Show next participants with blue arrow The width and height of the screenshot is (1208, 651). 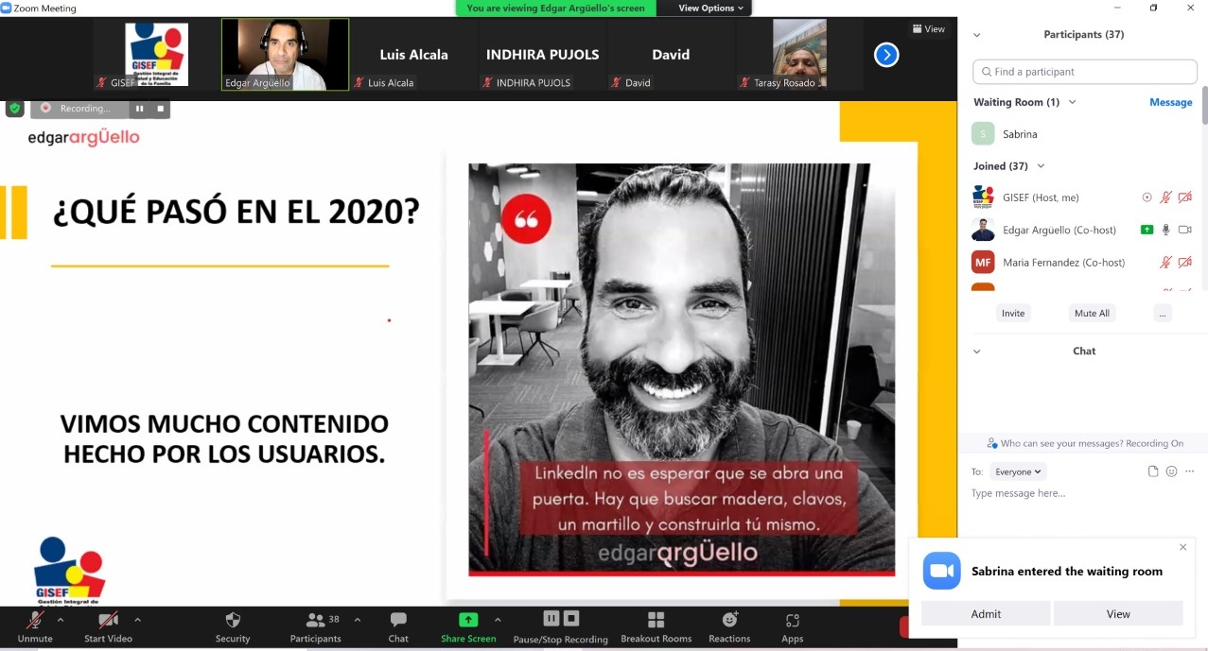click(x=885, y=55)
